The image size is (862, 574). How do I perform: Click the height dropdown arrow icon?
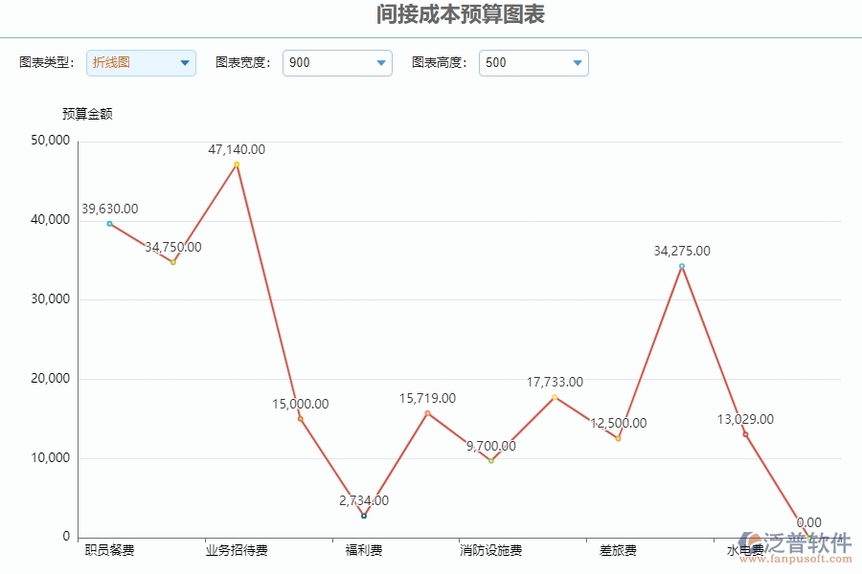[x=577, y=62]
